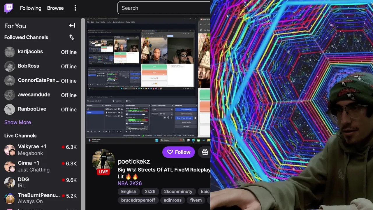Viewport: 373px width, 210px height.
Task: Open Valkyrae +1 live channel
Action: click(41, 150)
